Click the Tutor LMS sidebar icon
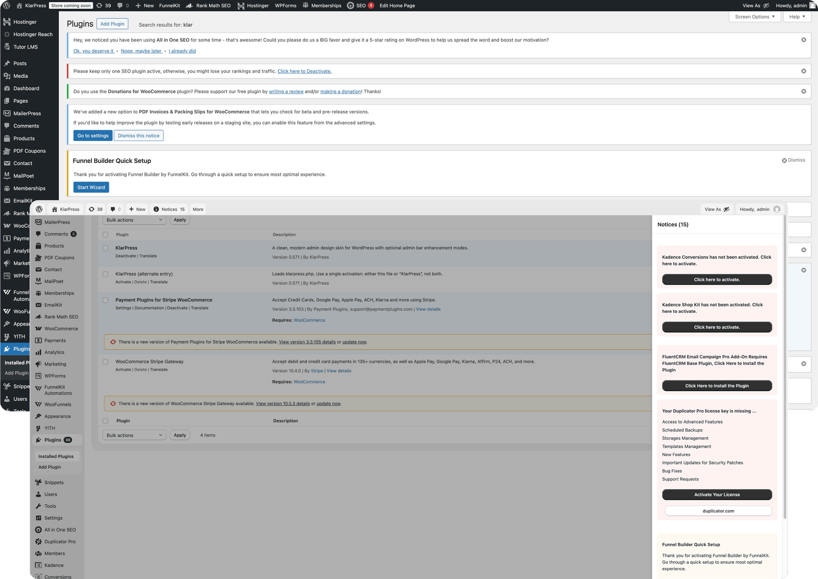This screenshot has width=818, height=579. pos(7,47)
